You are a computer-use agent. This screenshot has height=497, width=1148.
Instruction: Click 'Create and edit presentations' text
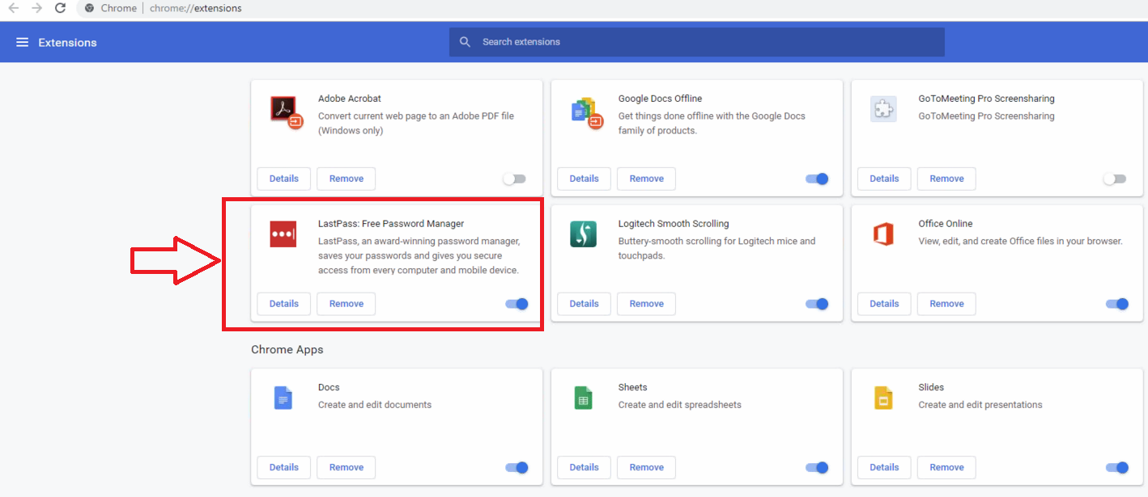click(x=980, y=405)
